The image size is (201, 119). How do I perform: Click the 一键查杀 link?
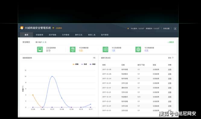(171, 42)
